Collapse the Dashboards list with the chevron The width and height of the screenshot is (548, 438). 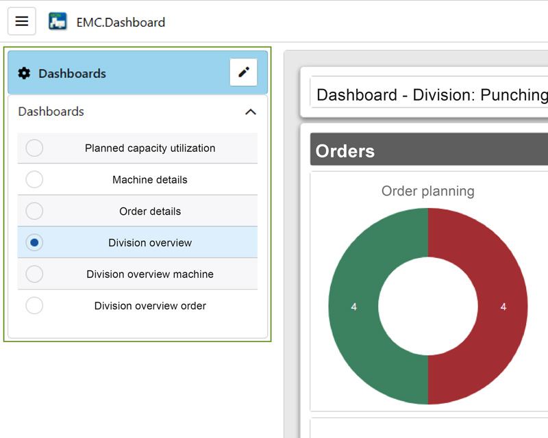click(x=251, y=112)
